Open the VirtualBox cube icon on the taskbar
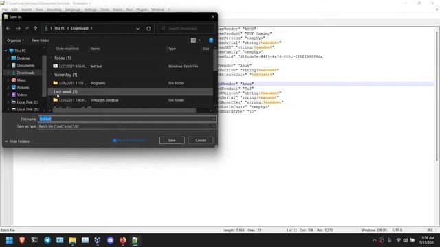This screenshot has width=440, height=247. pos(98,240)
